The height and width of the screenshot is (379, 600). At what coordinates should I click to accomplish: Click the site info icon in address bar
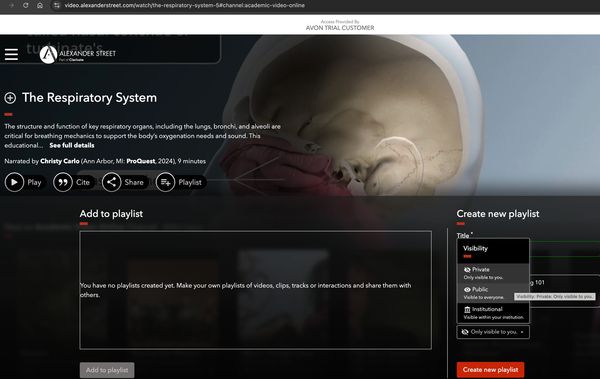click(57, 5)
